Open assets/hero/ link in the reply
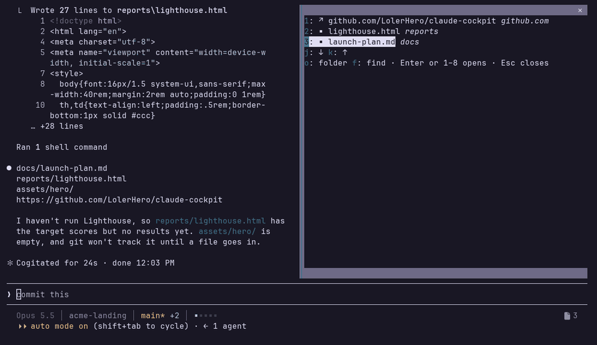 click(x=227, y=231)
